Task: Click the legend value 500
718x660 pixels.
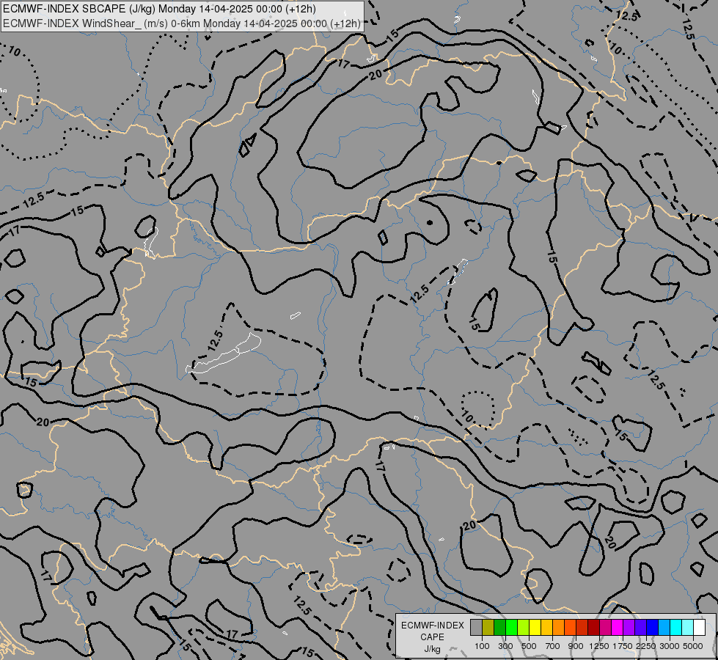Action: (529, 646)
